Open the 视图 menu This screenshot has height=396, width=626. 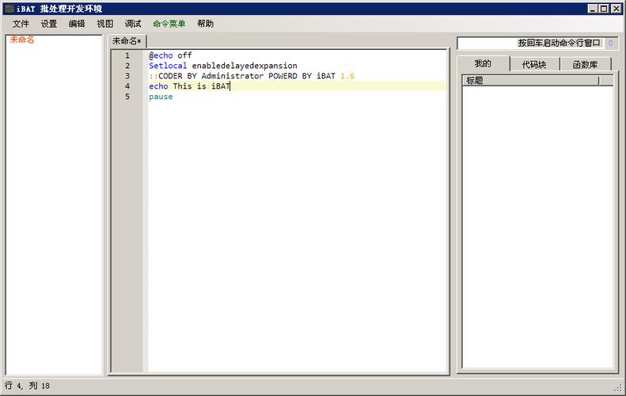(104, 24)
